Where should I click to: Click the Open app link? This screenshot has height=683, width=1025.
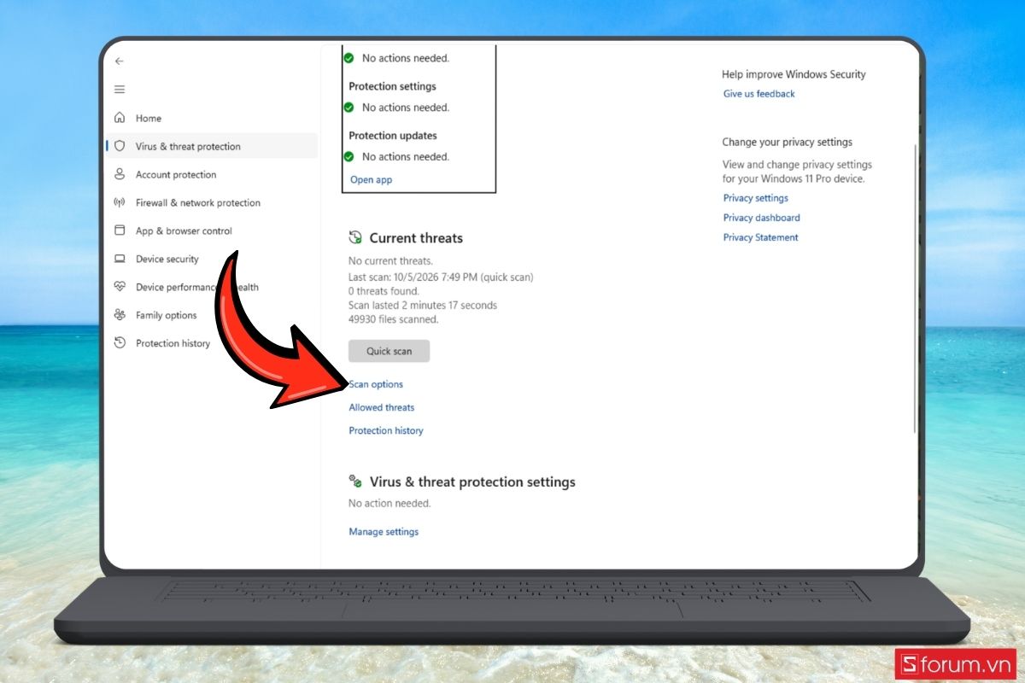tap(372, 179)
